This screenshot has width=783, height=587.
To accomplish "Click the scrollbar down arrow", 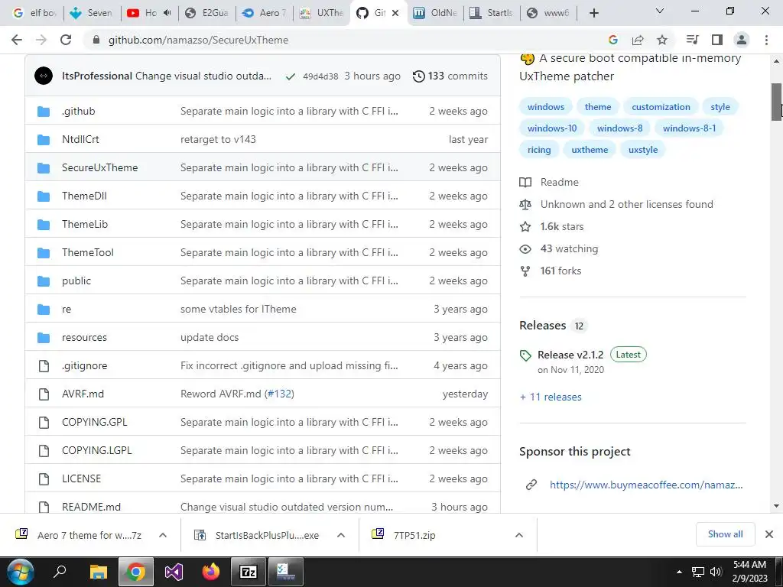I will click(x=776, y=506).
